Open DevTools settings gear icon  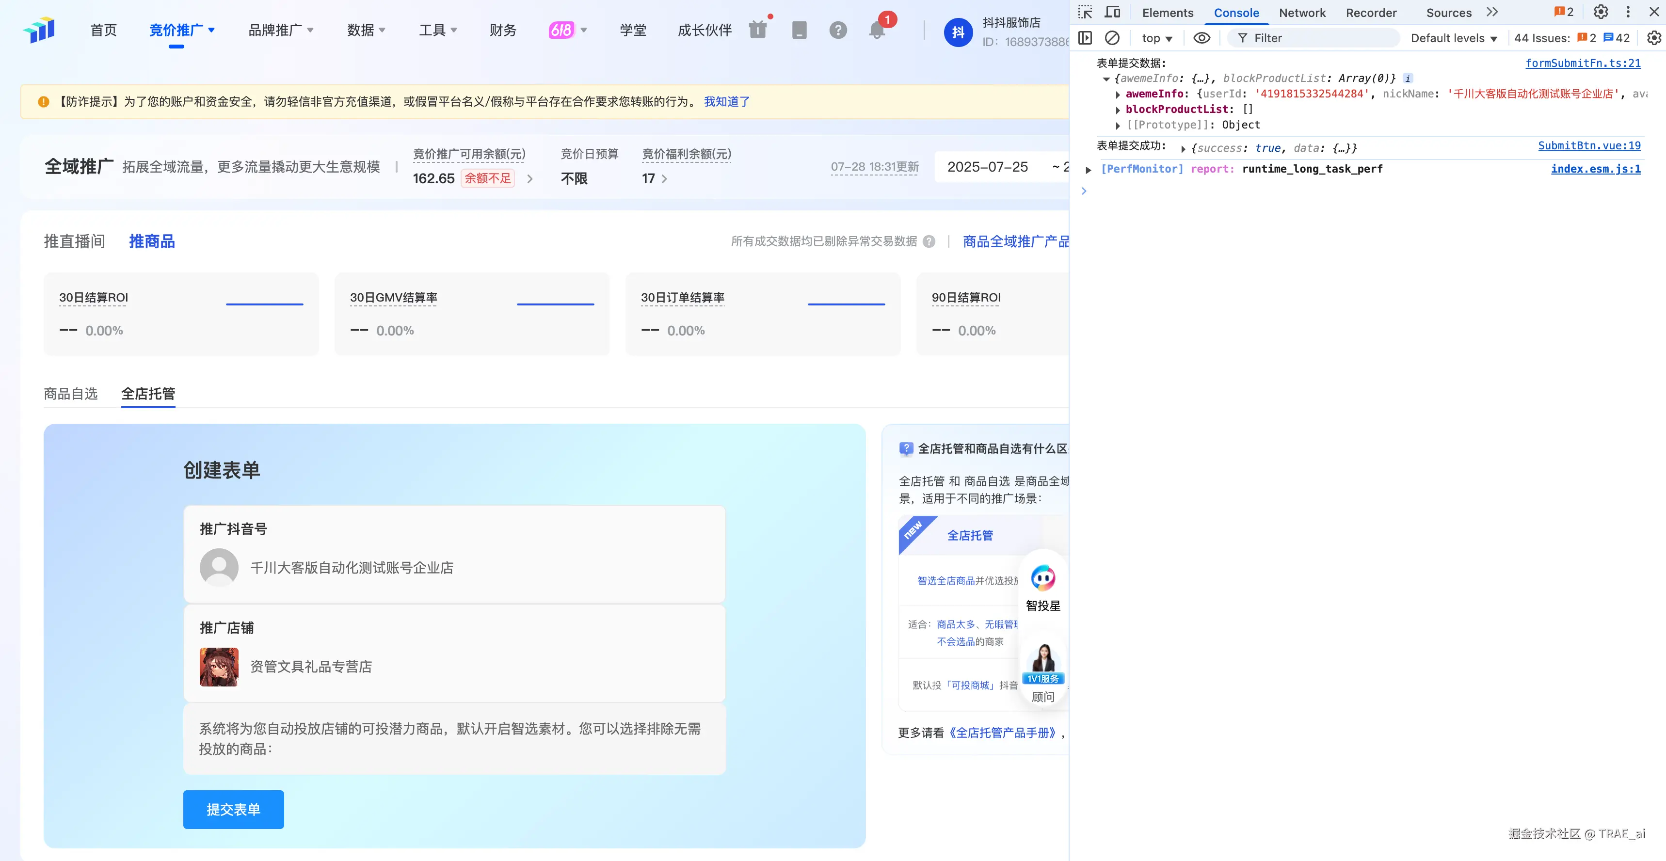pos(1600,12)
